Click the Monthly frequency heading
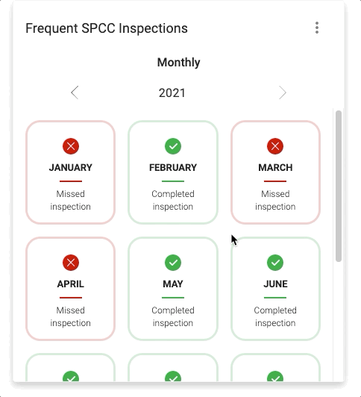Image resolution: width=361 pixels, height=397 pixels. [178, 62]
